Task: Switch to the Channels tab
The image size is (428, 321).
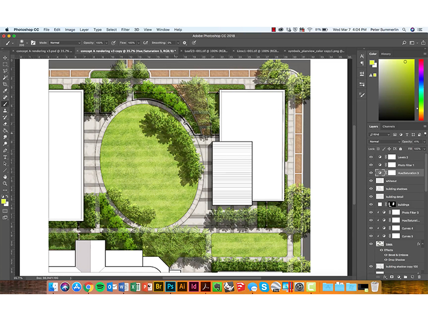Action: (x=389, y=126)
